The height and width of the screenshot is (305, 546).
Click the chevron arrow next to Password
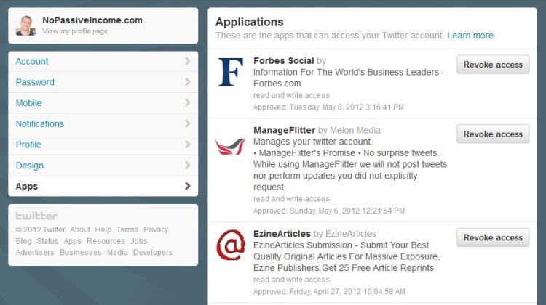click(187, 82)
